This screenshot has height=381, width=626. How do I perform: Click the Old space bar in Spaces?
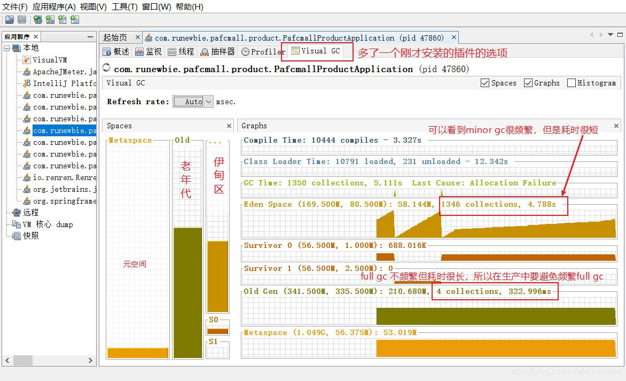[x=187, y=292]
